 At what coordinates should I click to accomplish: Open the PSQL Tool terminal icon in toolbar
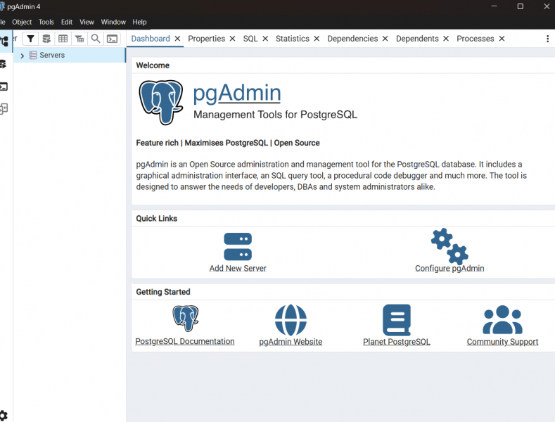point(113,39)
